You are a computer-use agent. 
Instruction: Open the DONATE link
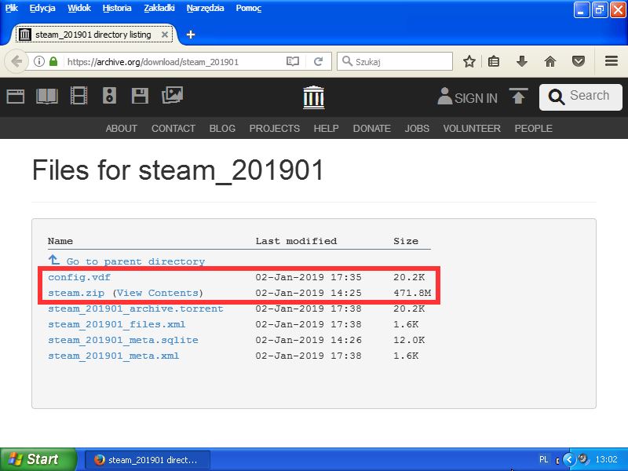(371, 129)
